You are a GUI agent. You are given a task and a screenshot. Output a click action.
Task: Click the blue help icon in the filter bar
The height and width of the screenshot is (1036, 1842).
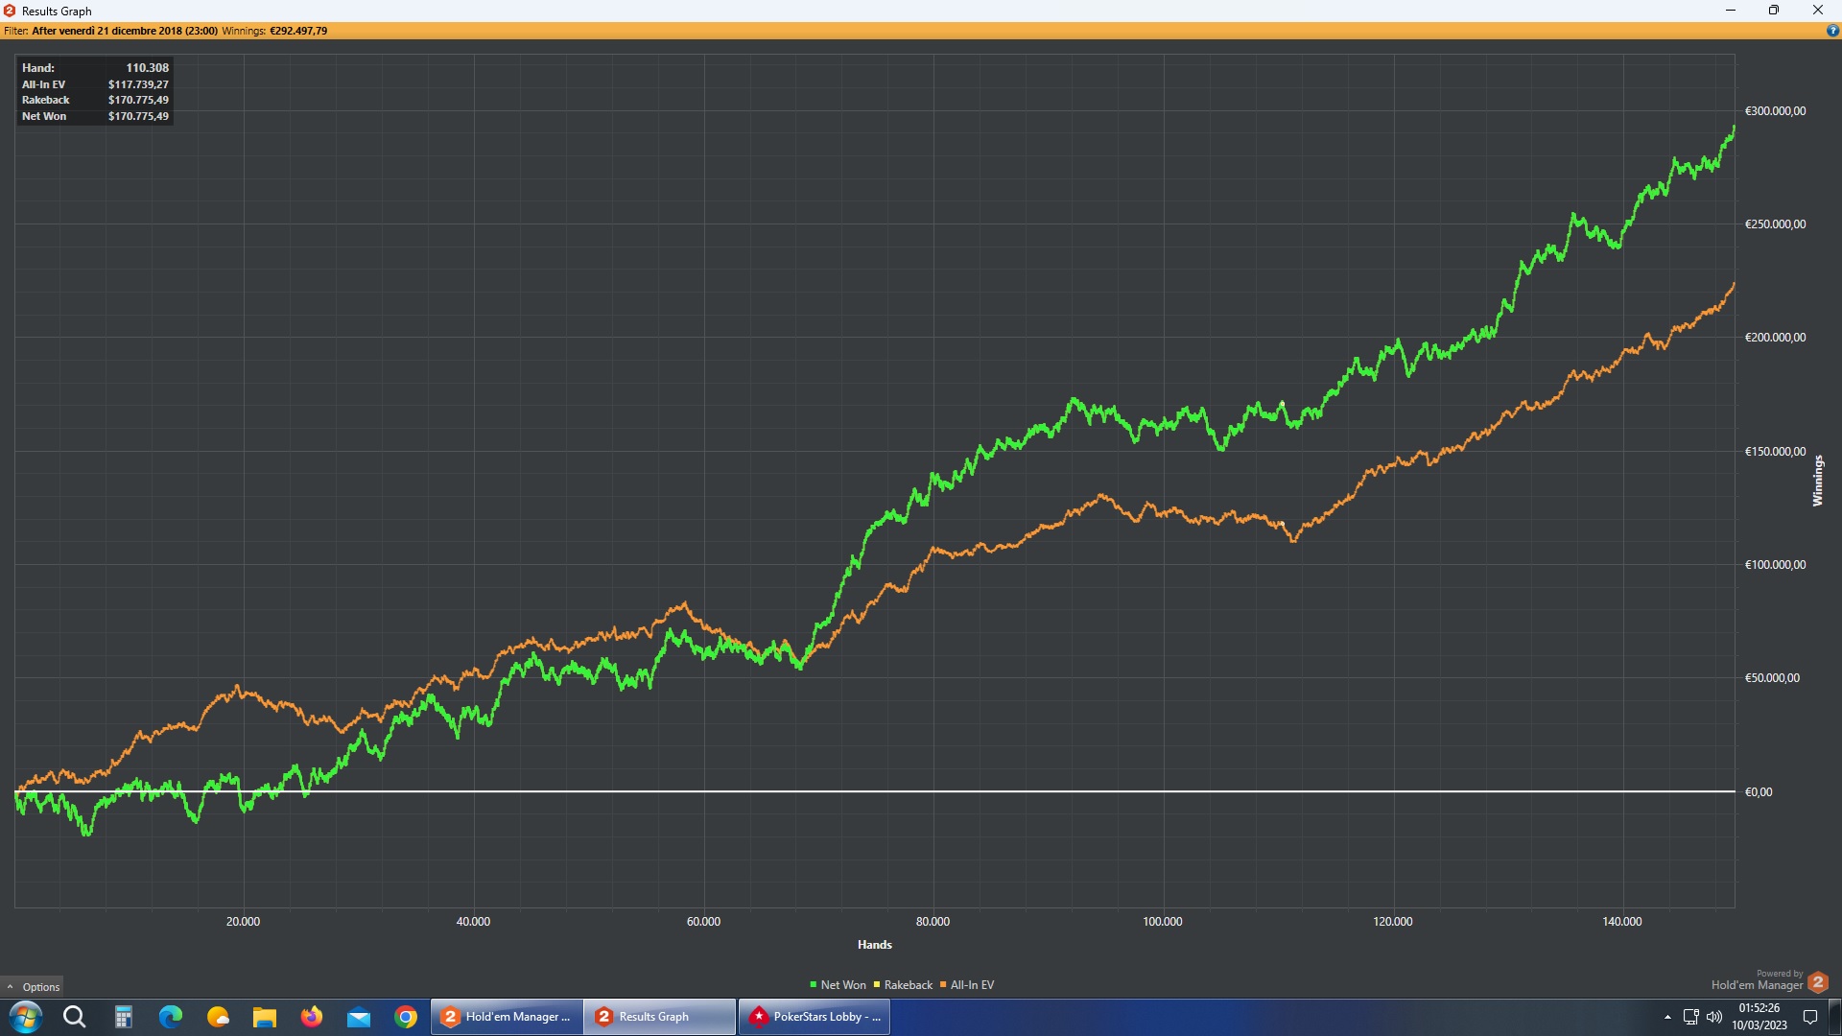[x=1832, y=31]
